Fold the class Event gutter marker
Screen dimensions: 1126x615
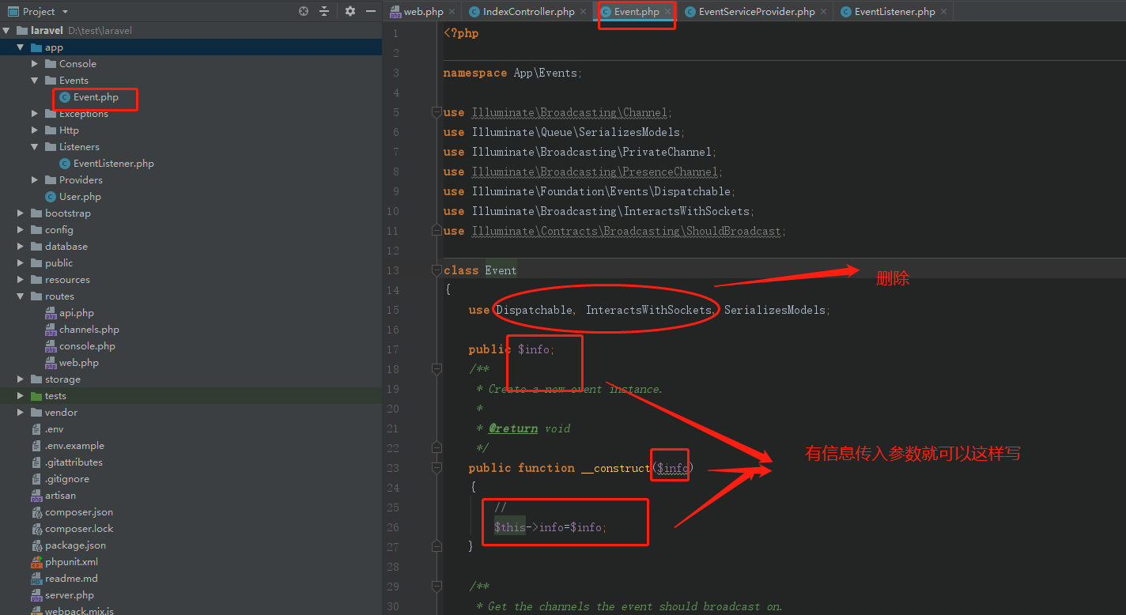tap(436, 270)
